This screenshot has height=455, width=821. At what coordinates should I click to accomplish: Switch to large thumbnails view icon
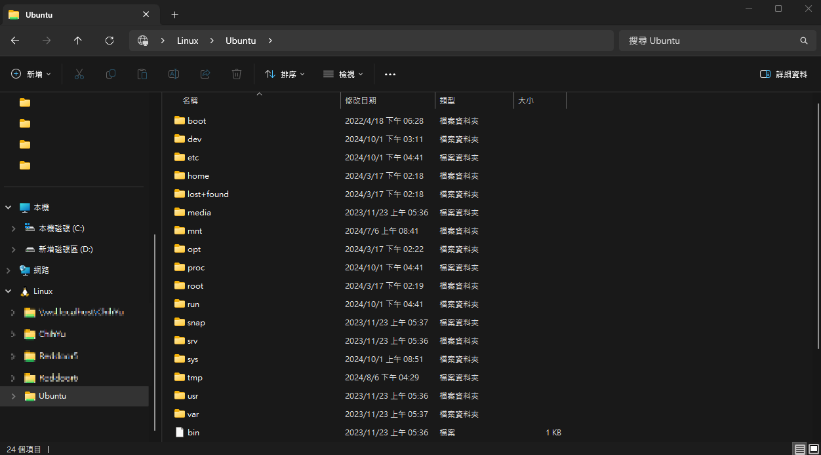pos(814,449)
